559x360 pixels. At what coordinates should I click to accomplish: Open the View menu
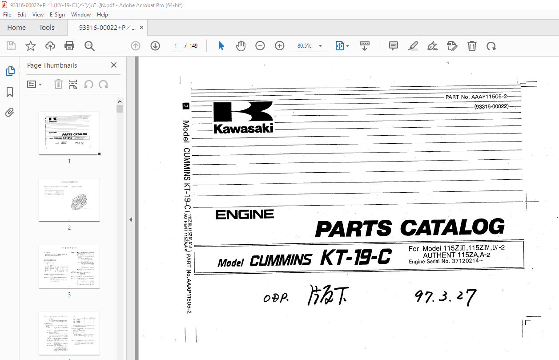(38, 14)
